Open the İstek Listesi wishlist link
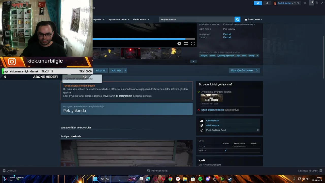The height and width of the screenshot is (183, 325). (253, 20)
